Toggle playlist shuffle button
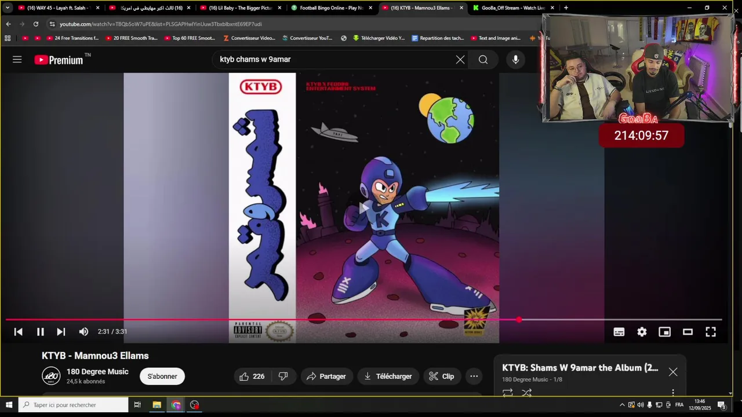Image resolution: width=742 pixels, height=417 pixels. coord(527,392)
